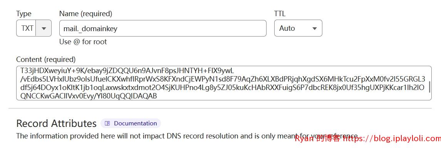
Task: Click the book icon beside Documentation
Action: (x=107, y=123)
